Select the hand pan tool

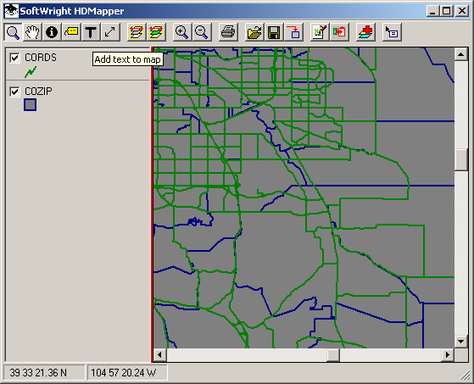(x=32, y=32)
